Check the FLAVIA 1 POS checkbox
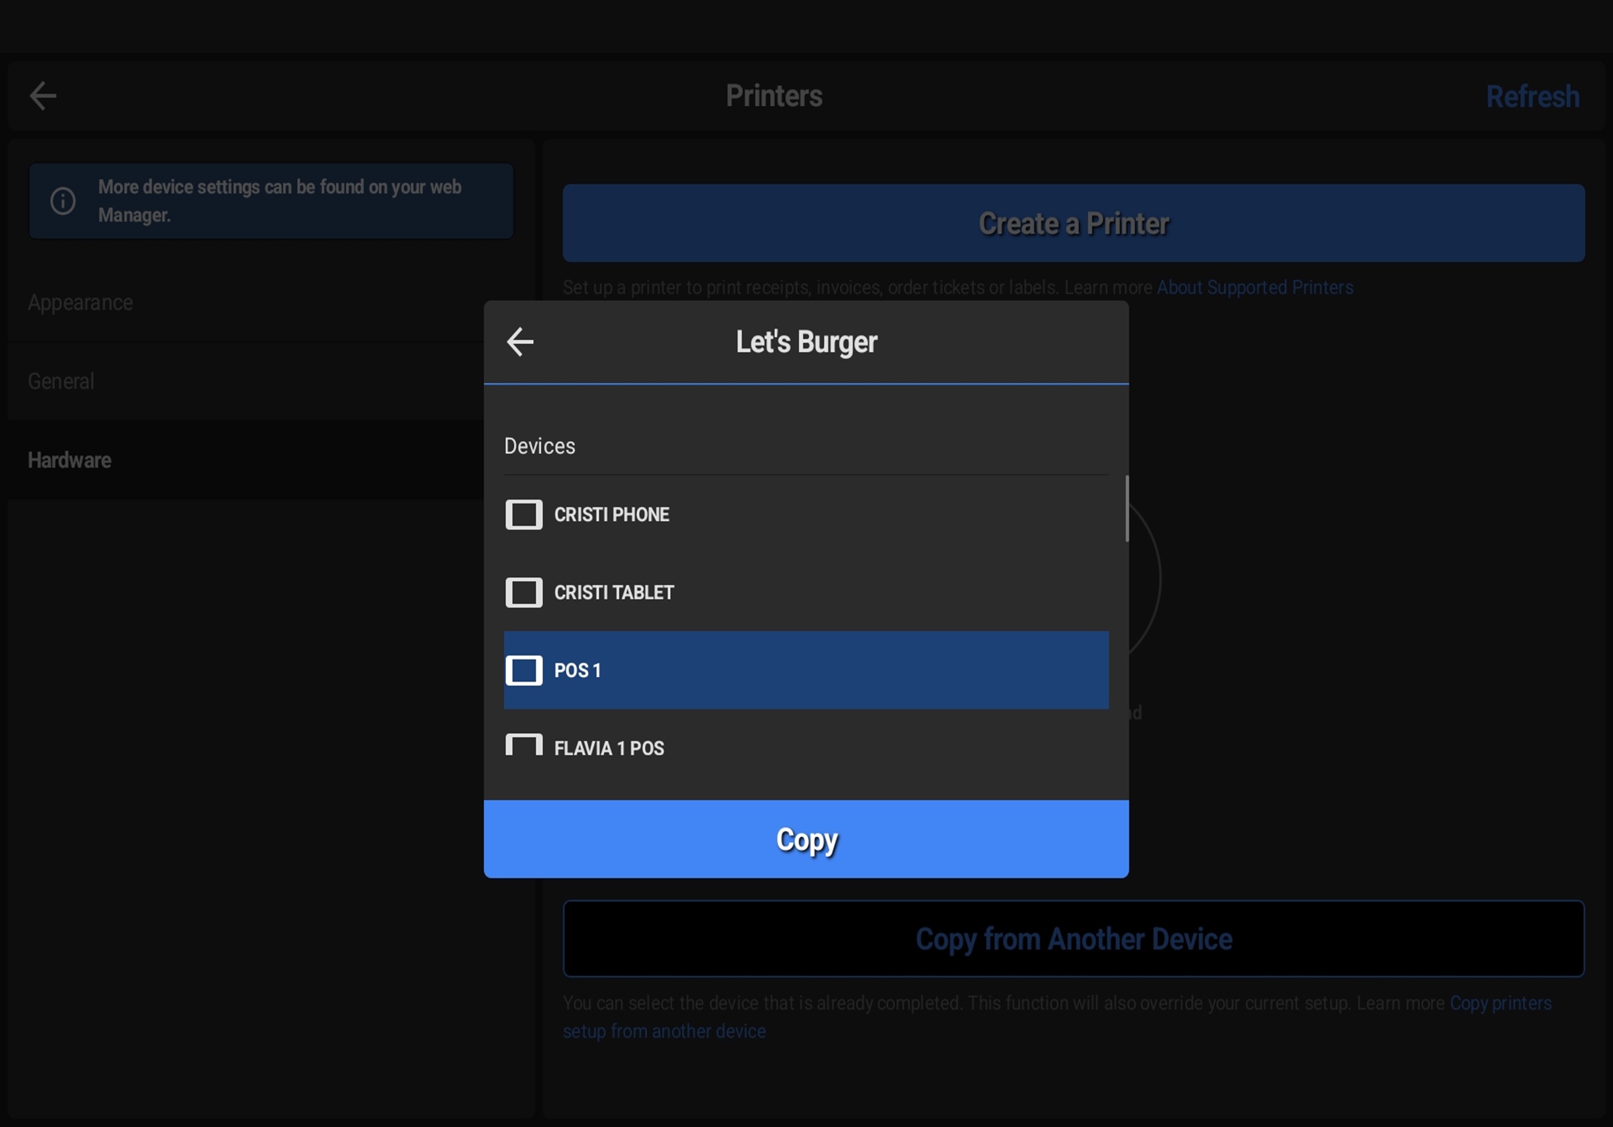This screenshot has height=1127, width=1613. pos(523,745)
